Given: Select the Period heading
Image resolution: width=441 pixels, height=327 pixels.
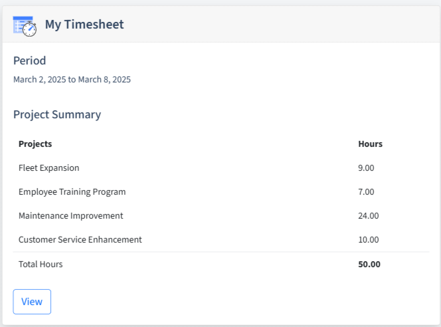Looking at the screenshot, I should [x=29, y=60].
